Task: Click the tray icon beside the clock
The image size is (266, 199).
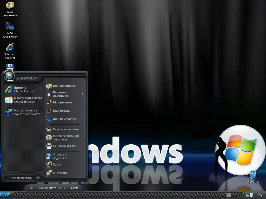Action: pos(252,195)
